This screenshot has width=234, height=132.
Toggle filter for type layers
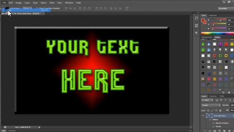coord(226,100)
